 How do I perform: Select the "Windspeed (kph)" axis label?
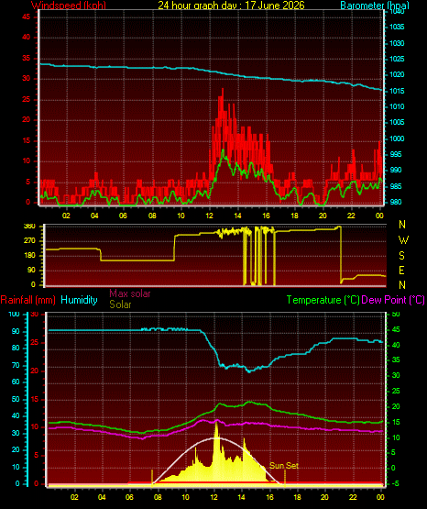(69, 6)
